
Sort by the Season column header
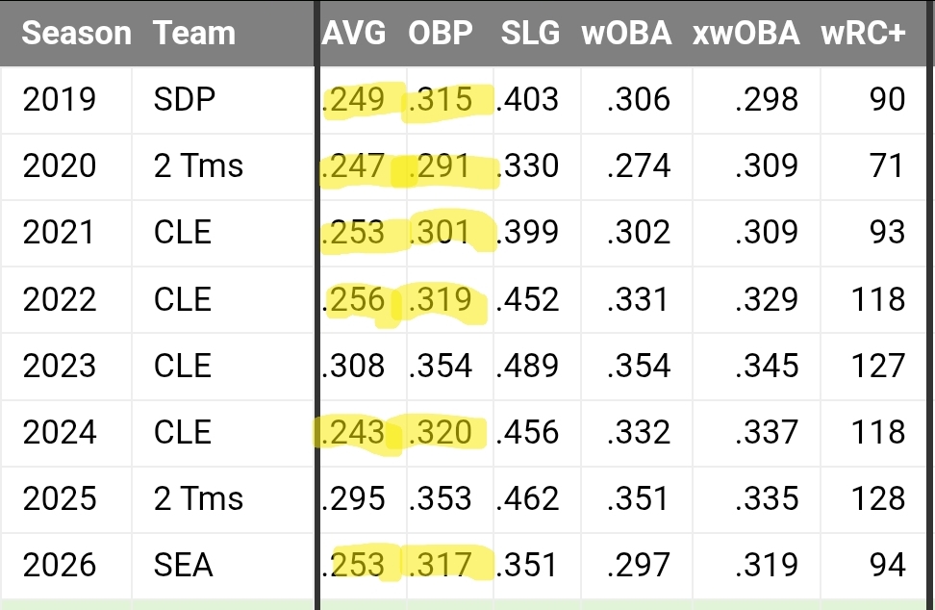[x=76, y=33]
